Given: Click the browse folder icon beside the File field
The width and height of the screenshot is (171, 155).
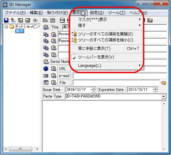Looking at the screenshot, I should point(163,83).
